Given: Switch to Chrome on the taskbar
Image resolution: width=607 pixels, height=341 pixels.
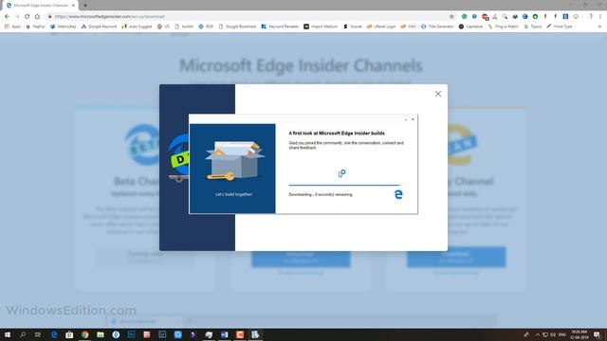Looking at the screenshot, I should (84, 334).
